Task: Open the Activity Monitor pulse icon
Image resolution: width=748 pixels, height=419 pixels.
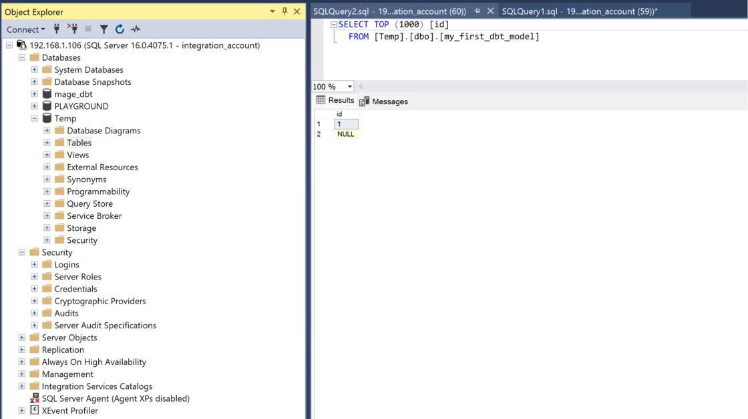Action: pyautogui.click(x=136, y=29)
